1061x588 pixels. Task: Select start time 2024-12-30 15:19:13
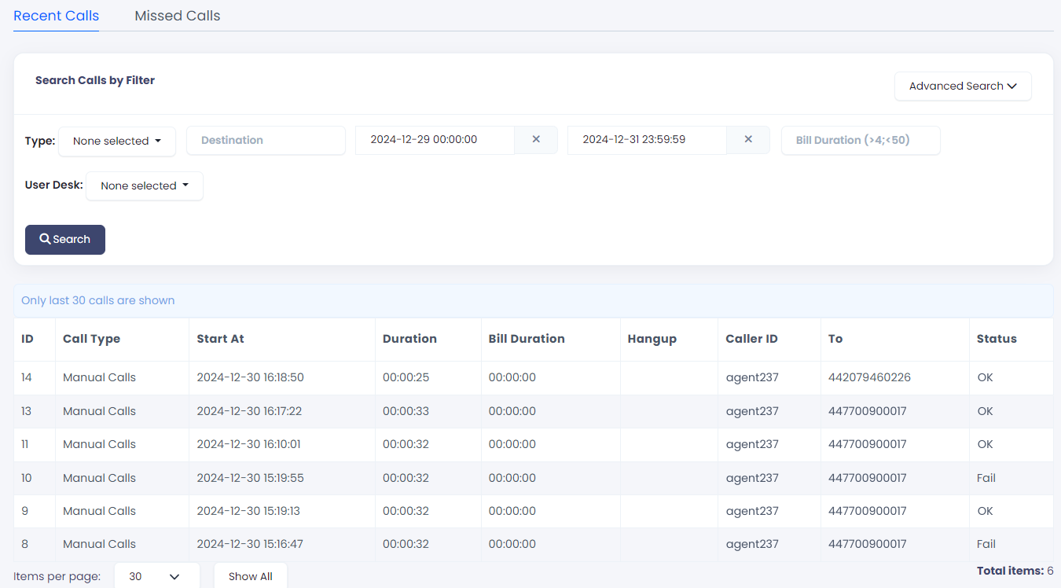coord(248,511)
